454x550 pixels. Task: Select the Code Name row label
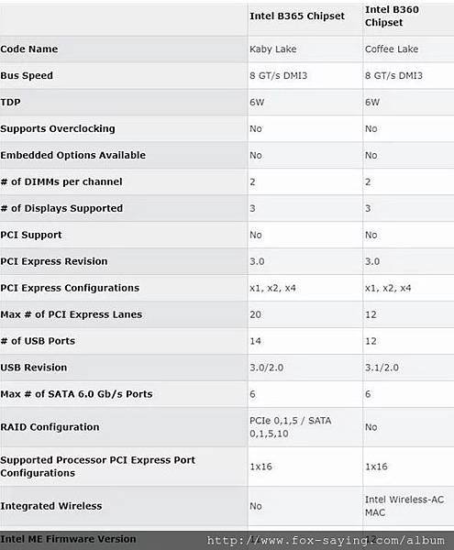(x=29, y=49)
